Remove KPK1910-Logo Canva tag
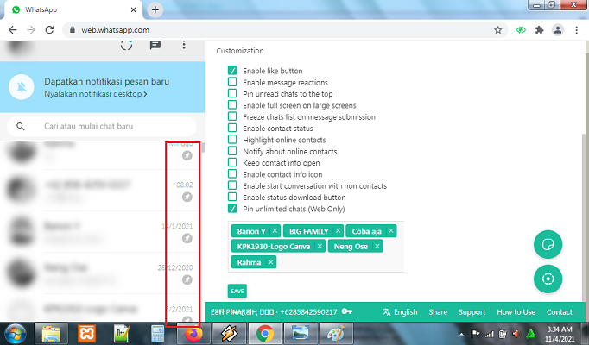The image size is (589, 345). pos(320,247)
